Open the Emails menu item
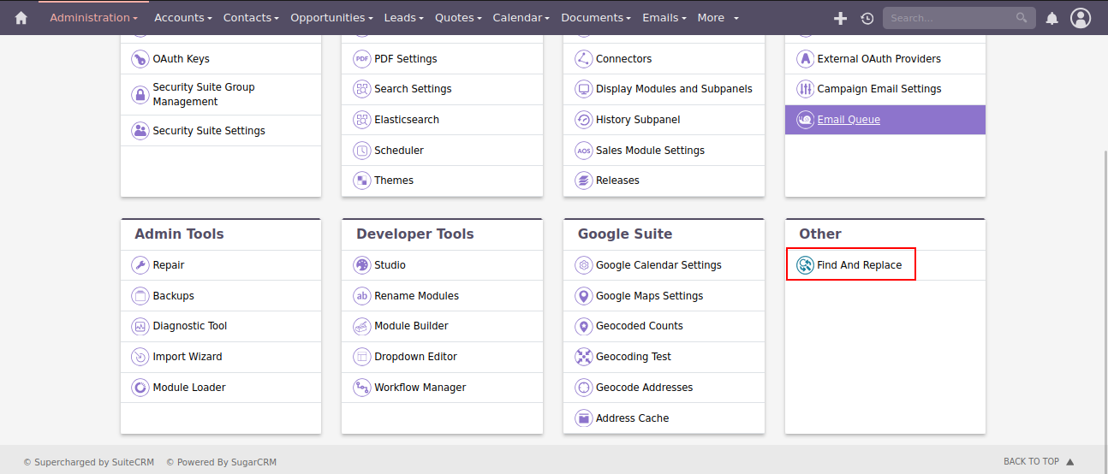The height and width of the screenshot is (474, 1108). click(x=664, y=18)
